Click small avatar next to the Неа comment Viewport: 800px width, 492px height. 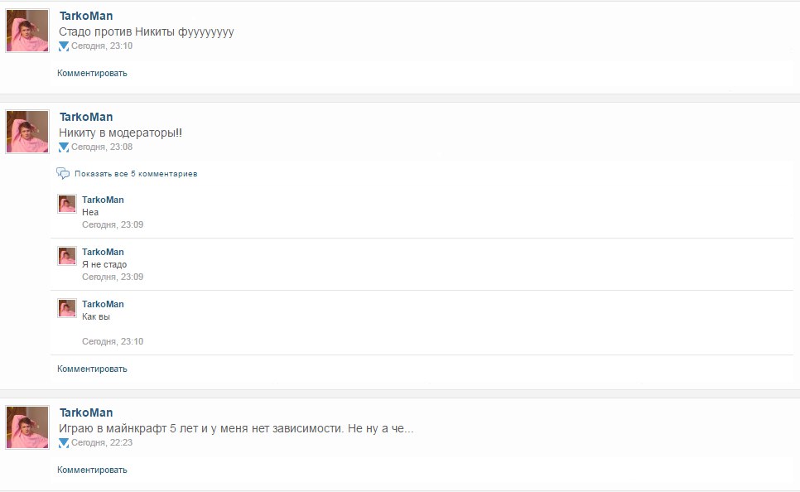(x=67, y=204)
